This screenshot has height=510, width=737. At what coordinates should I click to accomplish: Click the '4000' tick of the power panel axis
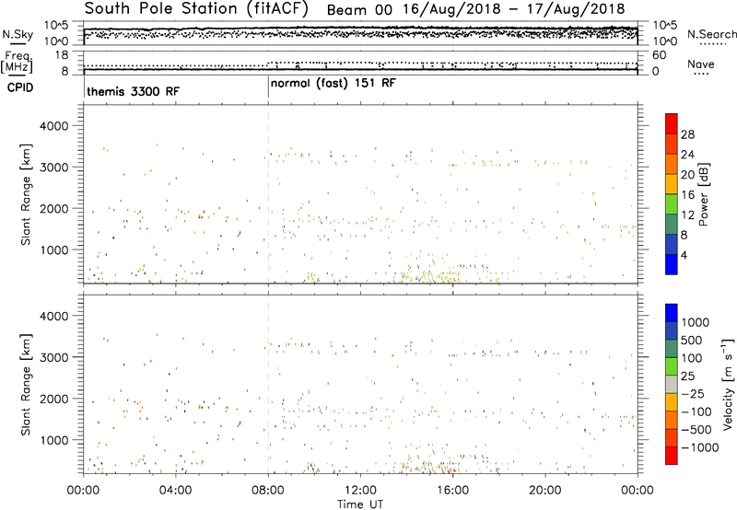pos(54,126)
